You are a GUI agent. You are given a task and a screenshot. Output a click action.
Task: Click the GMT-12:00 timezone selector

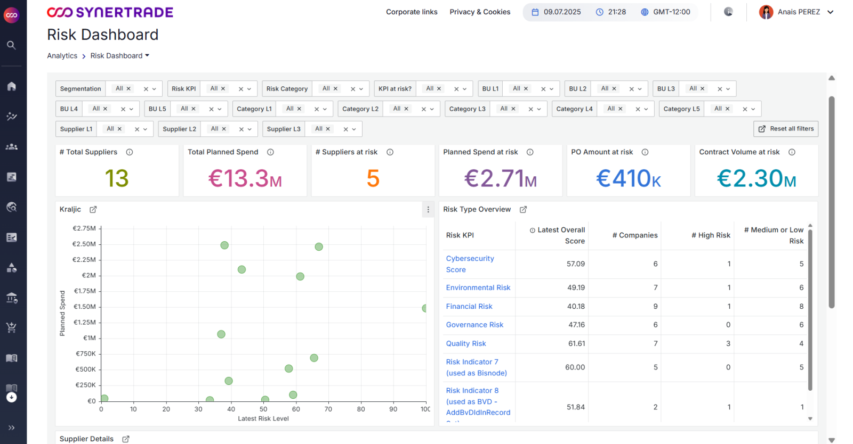pyautogui.click(x=665, y=12)
